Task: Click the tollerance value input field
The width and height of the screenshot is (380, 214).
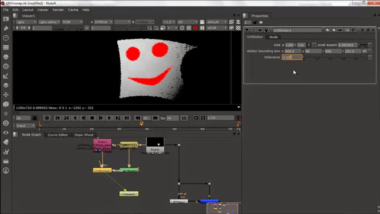Action: pyautogui.click(x=292, y=57)
